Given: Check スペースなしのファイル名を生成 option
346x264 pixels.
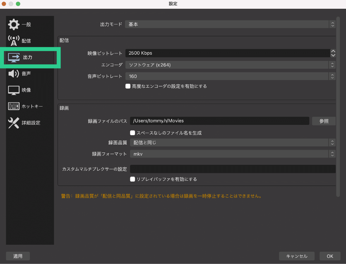Looking at the screenshot, I should (x=133, y=133).
